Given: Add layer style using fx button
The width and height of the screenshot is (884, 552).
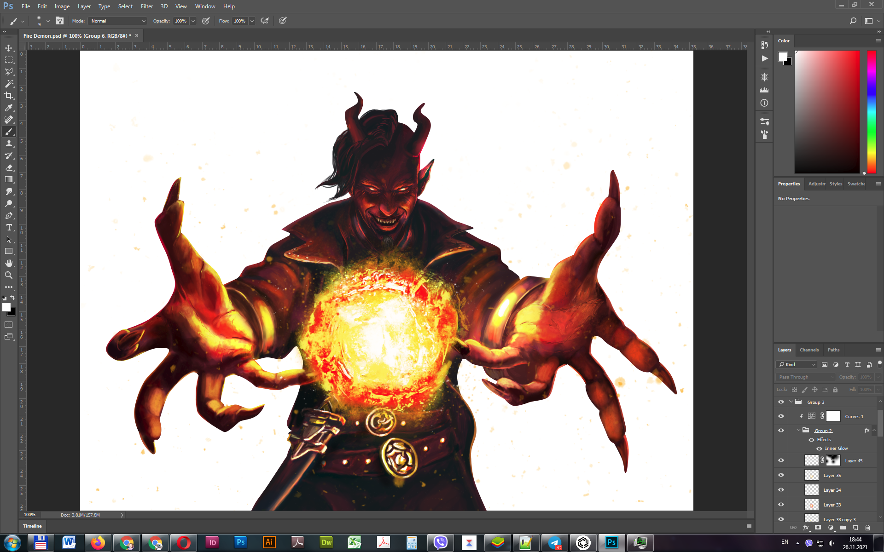Looking at the screenshot, I should (806, 528).
